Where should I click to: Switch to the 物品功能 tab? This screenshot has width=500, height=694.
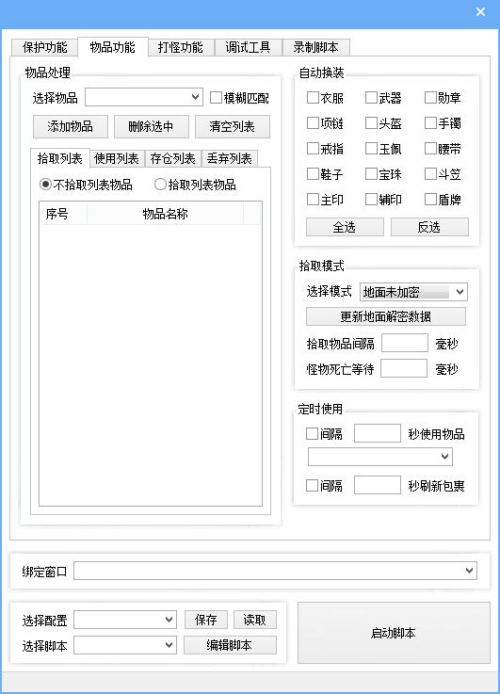coord(113,47)
